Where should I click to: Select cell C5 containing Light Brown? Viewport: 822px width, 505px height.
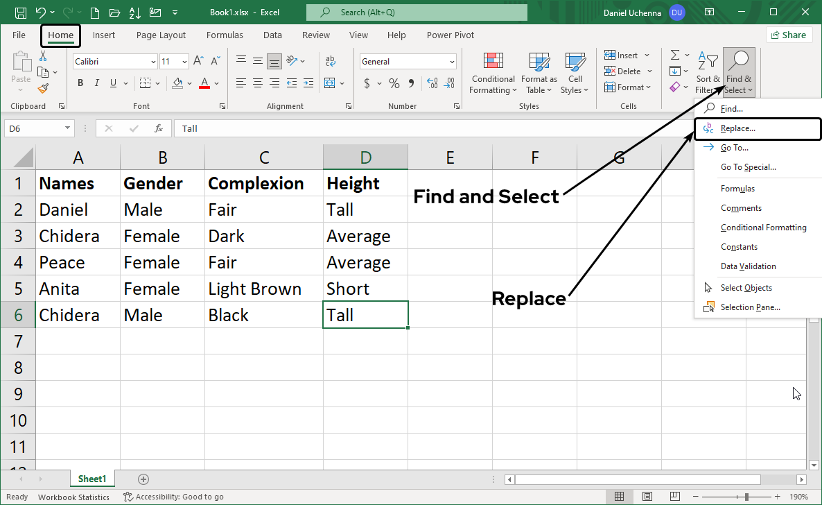point(263,289)
